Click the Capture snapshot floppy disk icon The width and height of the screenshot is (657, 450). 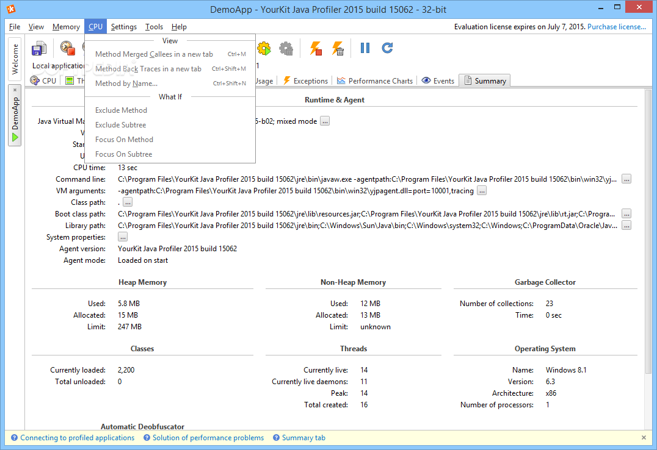(39, 49)
